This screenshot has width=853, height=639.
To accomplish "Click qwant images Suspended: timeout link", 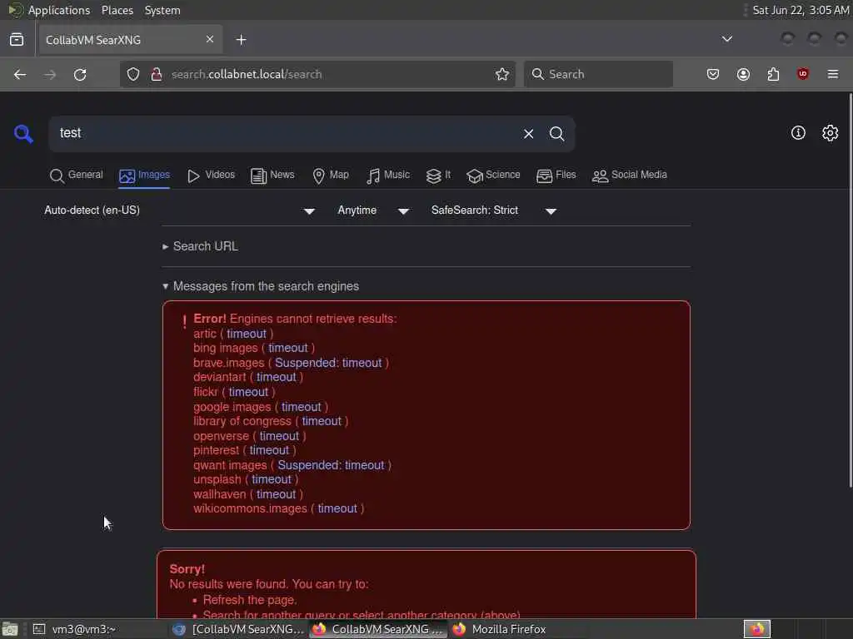I will [x=331, y=465].
